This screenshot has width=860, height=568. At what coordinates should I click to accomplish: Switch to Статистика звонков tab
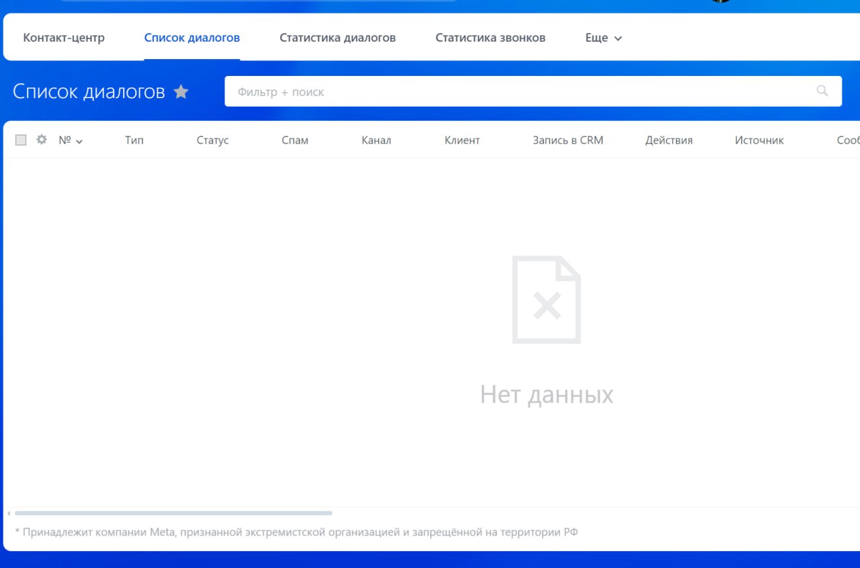(x=490, y=38)
